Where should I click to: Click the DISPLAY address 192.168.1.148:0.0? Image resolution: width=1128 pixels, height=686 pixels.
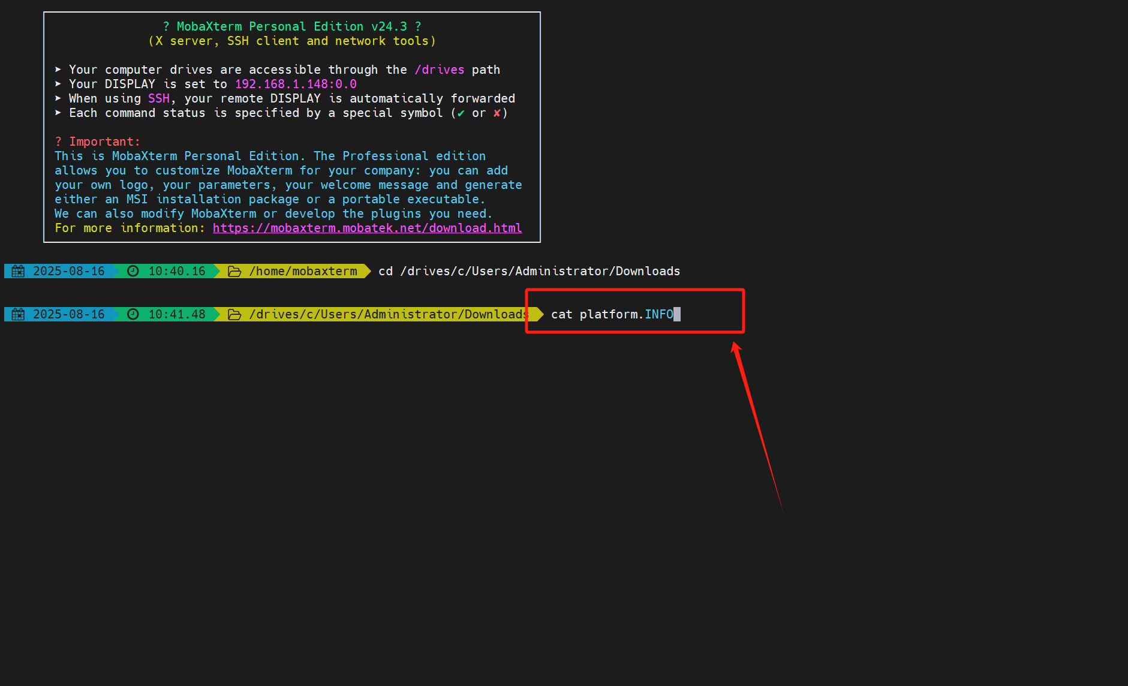[x=296, y=85]
